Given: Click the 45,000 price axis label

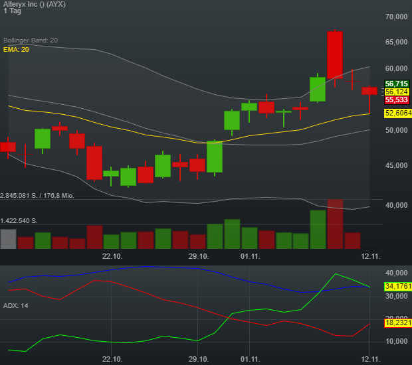Looking at the screenshot, I should pos(396,165).
